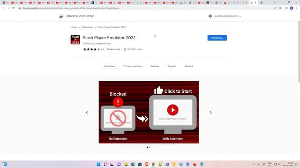
Task: Click the clock and date in system tray
Action: point(288,164)
